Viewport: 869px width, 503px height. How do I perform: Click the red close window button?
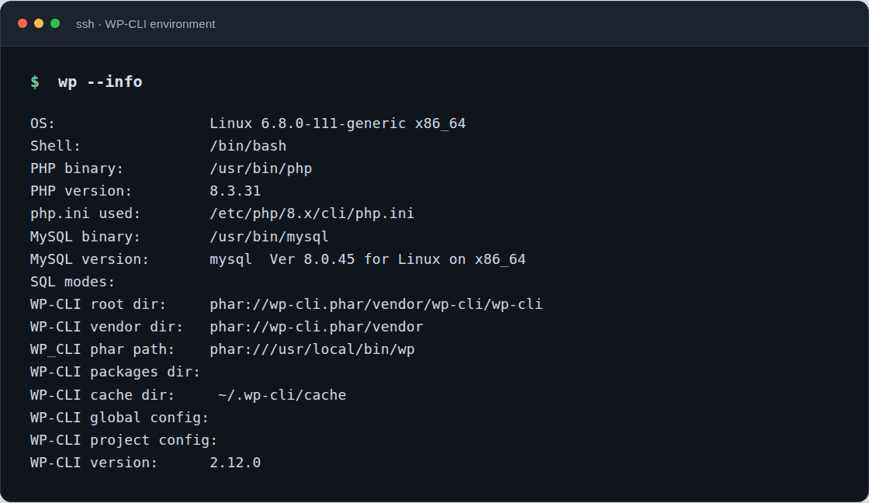(x=23, y=23)
